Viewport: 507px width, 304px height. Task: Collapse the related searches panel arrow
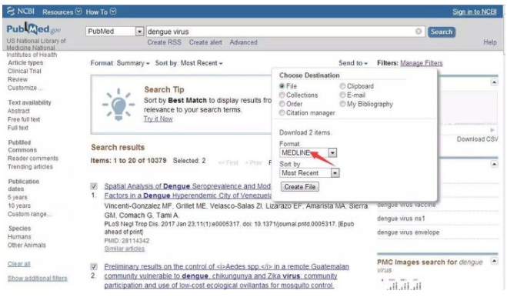pos(494,164)
